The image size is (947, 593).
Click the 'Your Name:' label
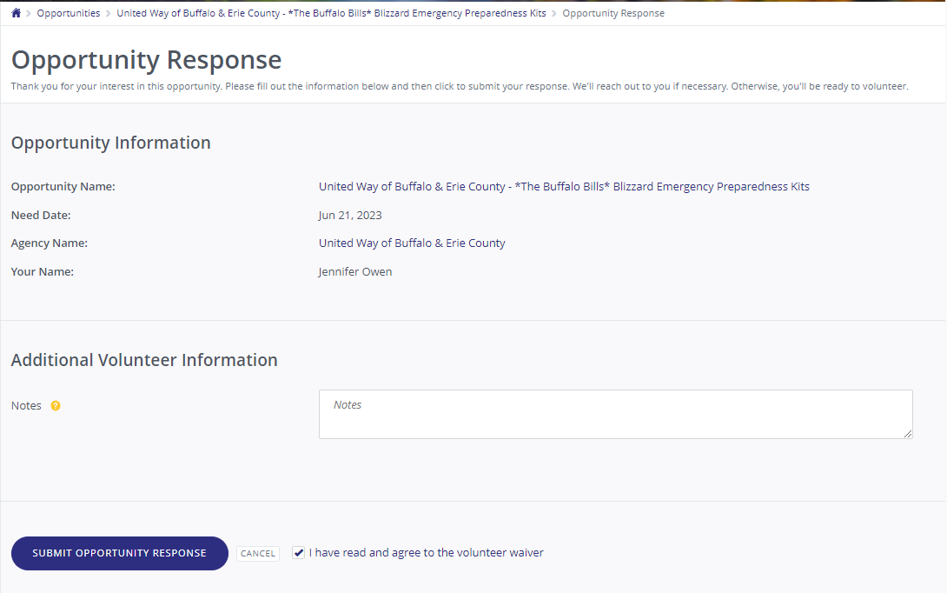point(43,272)
